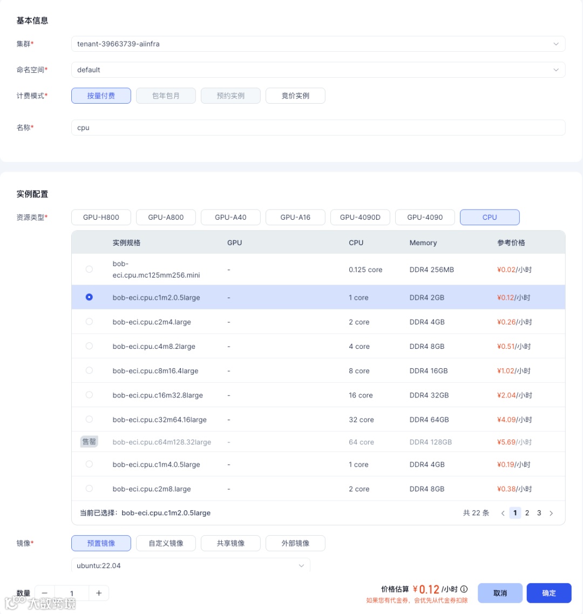Click the DDR4 16GB memory cell

pyautogui.click(x=428, y=371)
